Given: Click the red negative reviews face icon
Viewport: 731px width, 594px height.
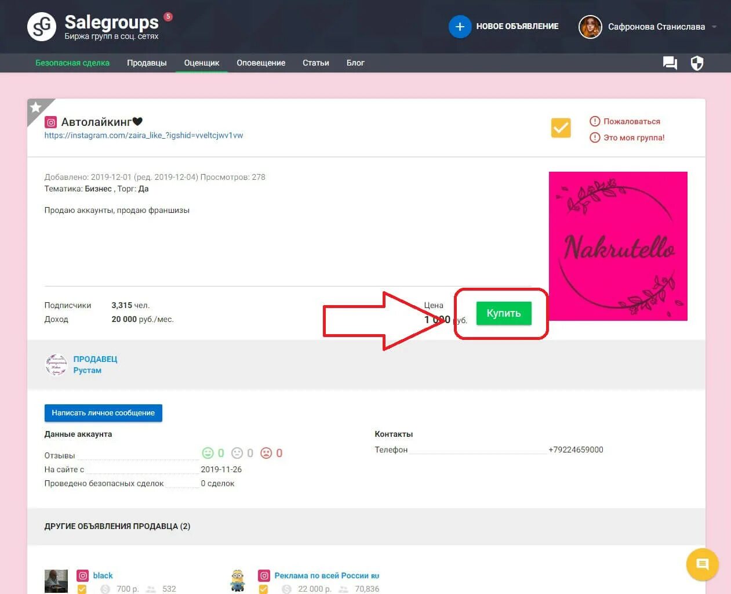Looking at the screenshot, I should (266, 453).
